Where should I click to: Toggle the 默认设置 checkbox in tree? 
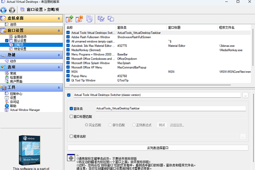click(x=7, y=41)
